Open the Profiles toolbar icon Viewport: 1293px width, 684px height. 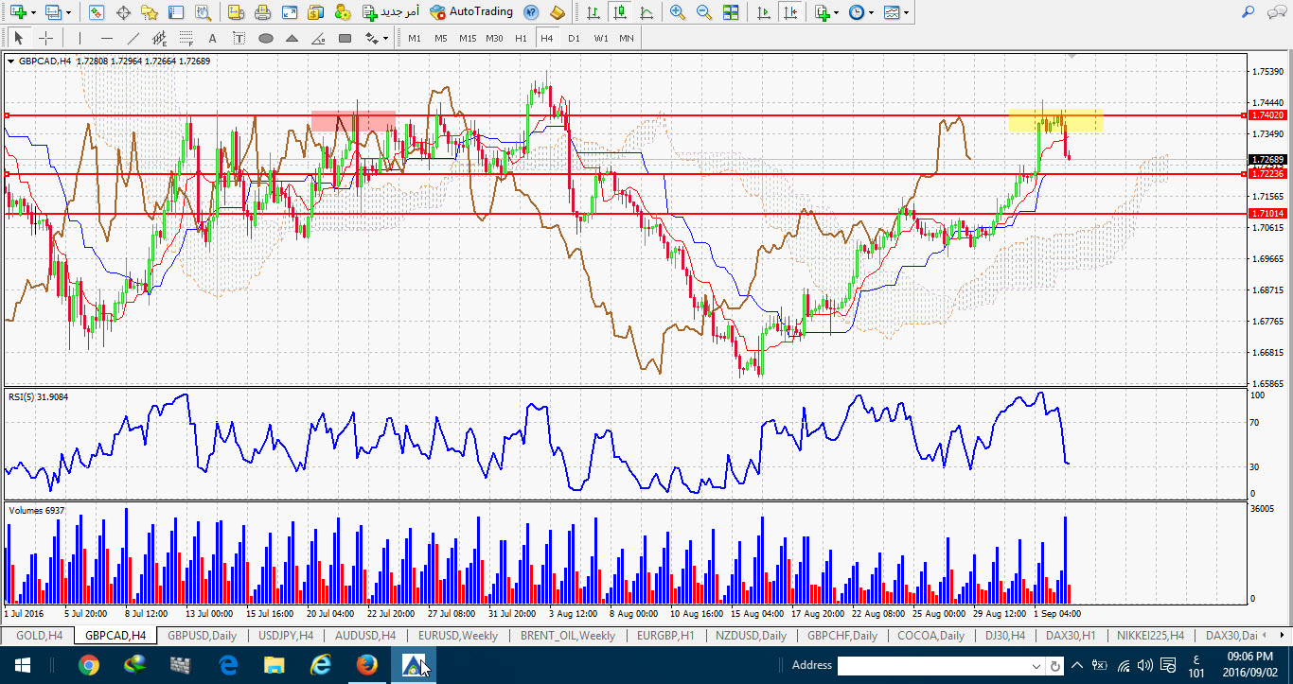[52, 12]
